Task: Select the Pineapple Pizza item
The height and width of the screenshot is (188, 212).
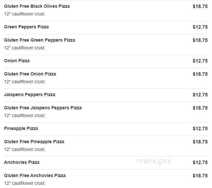Action: (21, 128)
